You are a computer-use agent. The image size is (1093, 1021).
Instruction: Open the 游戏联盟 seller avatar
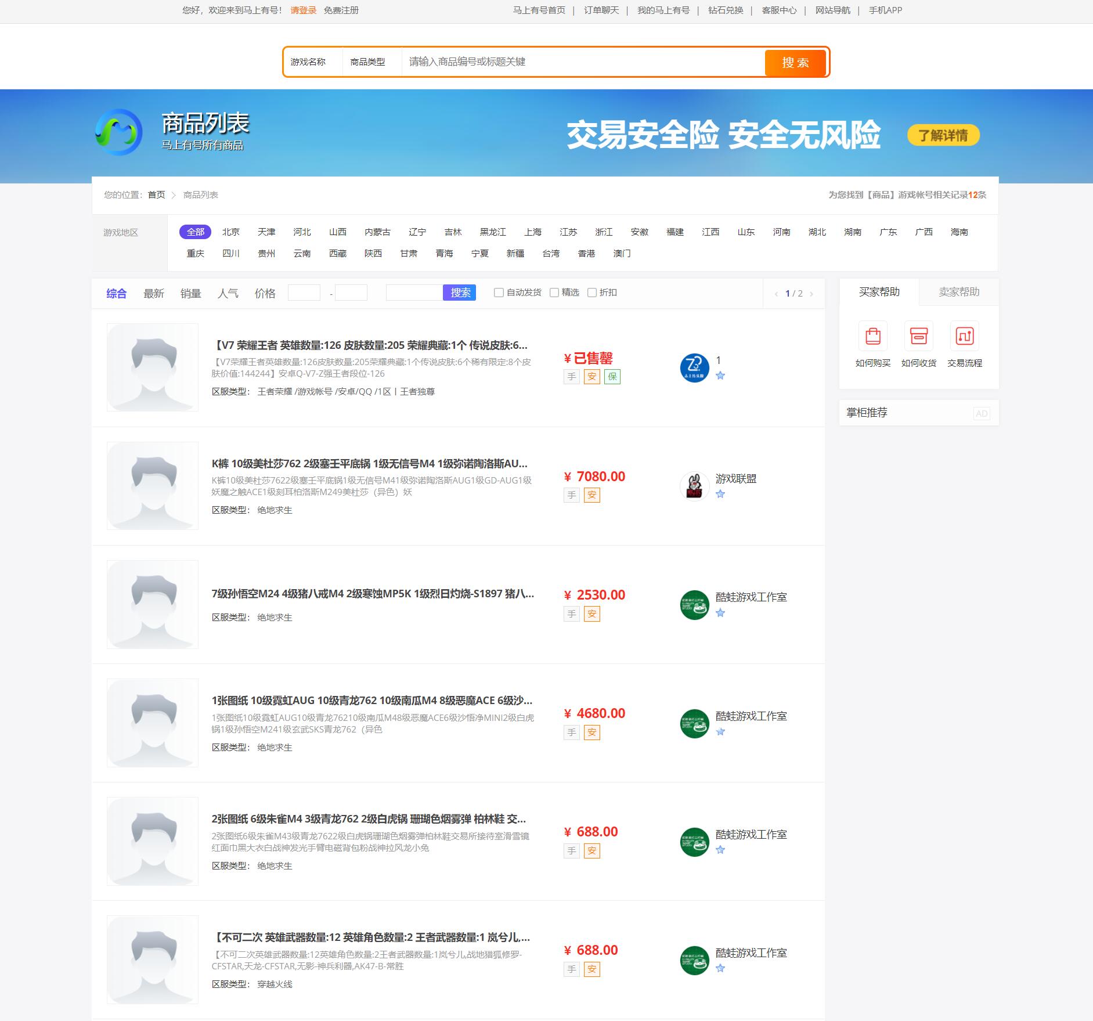coord(694,486)
